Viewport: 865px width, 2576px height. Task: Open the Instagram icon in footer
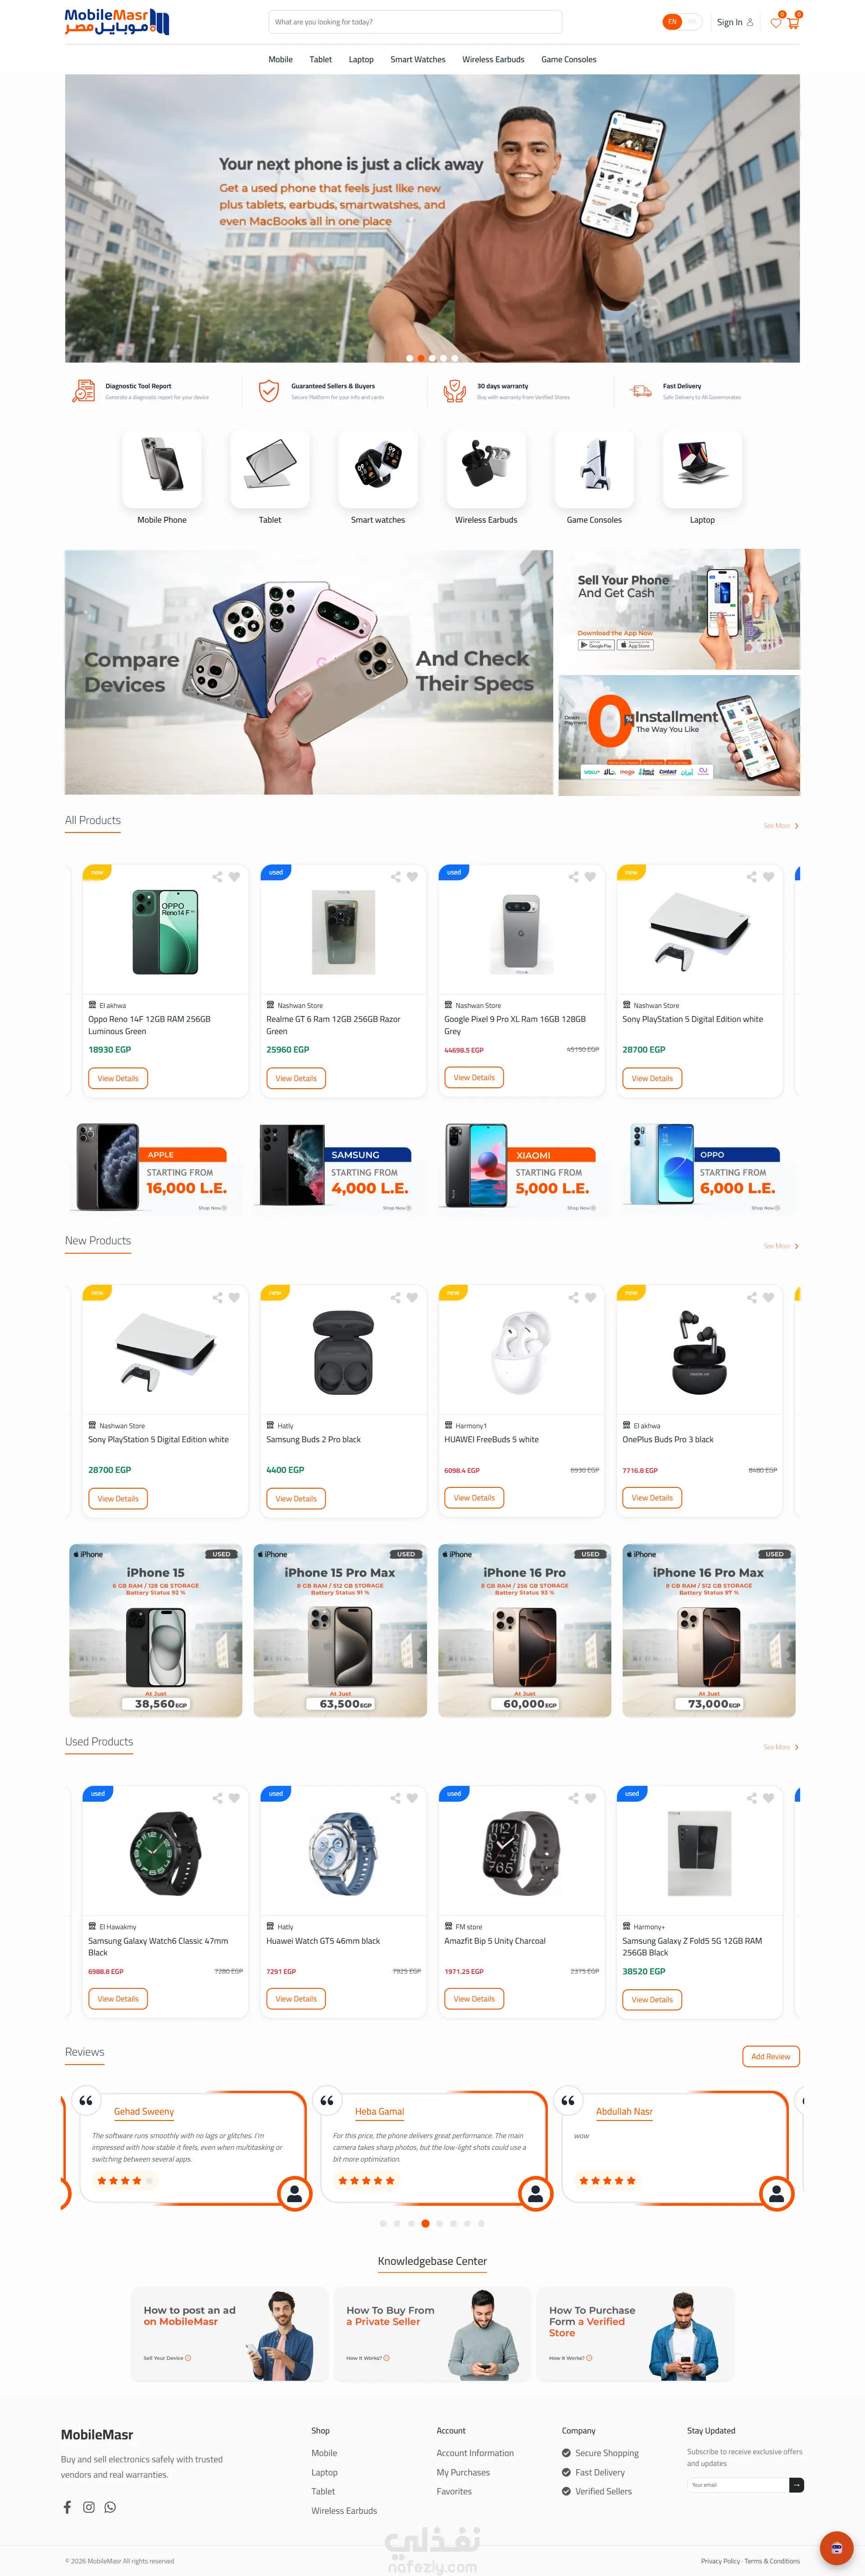coord(89,2507)
